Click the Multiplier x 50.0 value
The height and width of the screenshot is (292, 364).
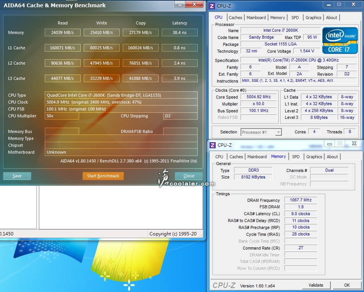(258, 104)
